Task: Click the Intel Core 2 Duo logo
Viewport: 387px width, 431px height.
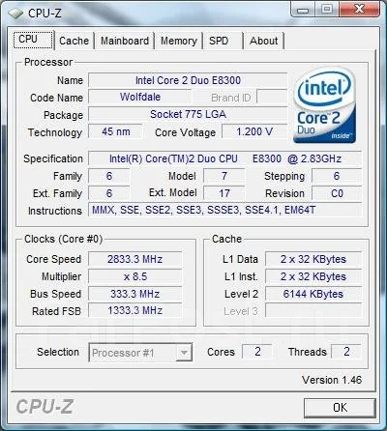Action: tap(325, 105)
